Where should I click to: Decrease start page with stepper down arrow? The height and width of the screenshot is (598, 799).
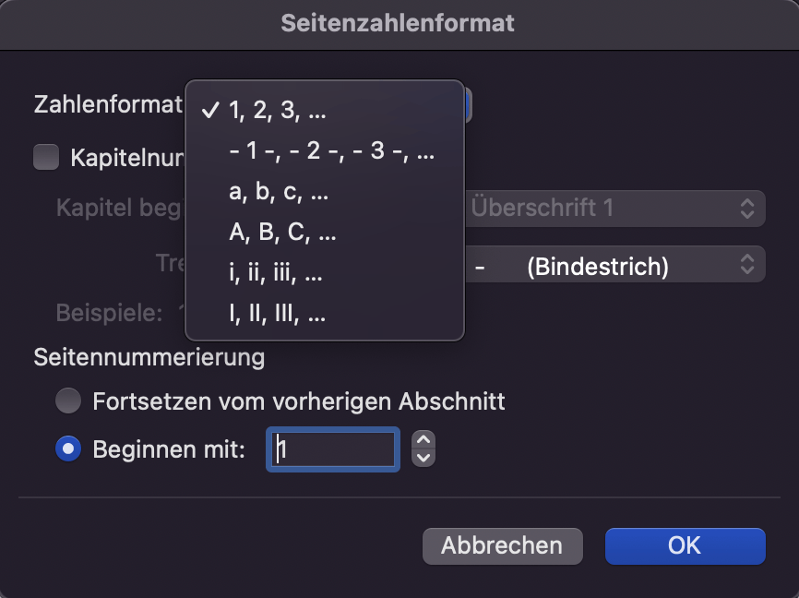423,458
